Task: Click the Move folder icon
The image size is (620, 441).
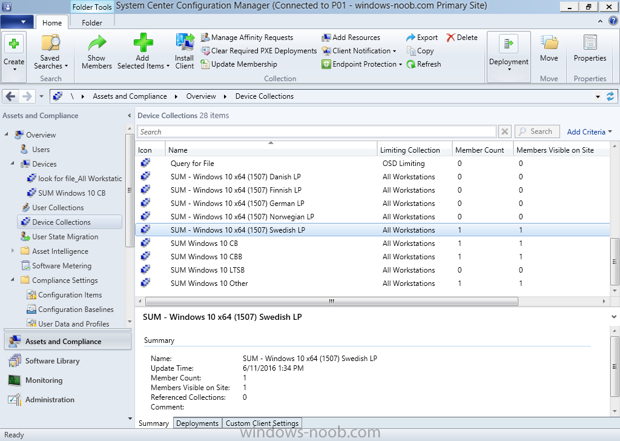Action: point(549,43)
